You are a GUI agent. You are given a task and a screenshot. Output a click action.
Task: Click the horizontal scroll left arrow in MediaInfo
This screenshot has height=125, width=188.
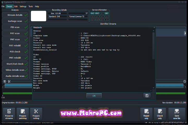pos(34,91)
